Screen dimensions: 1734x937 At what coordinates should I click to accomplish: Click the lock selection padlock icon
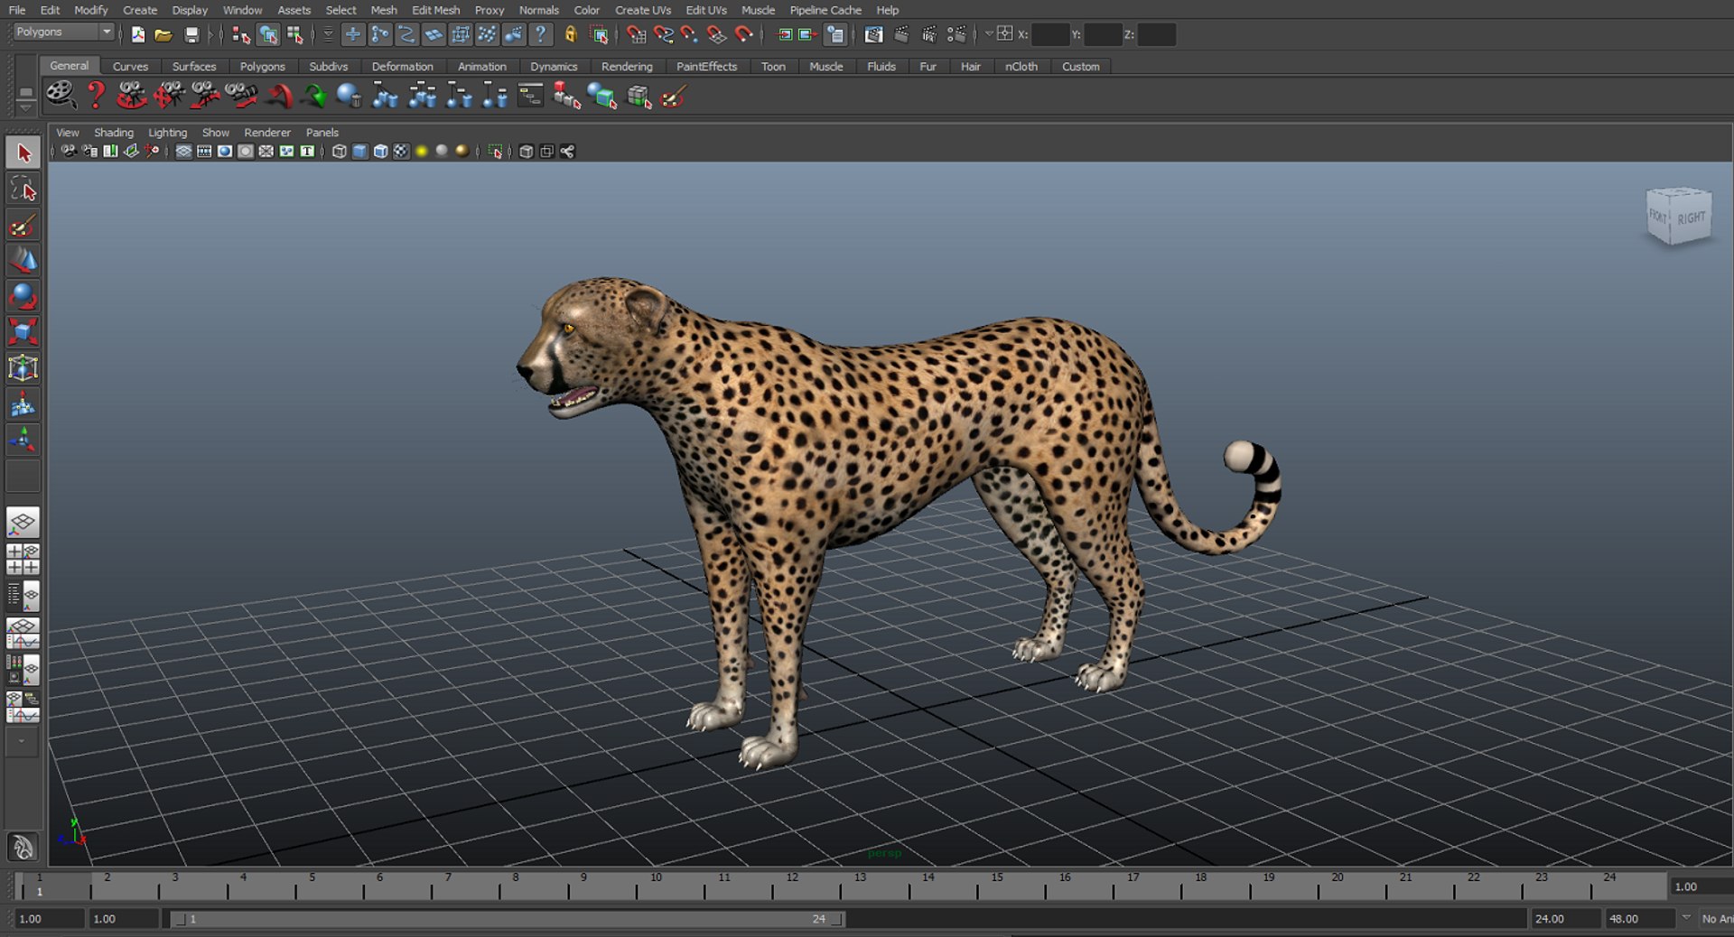click(x=571, y=34)
